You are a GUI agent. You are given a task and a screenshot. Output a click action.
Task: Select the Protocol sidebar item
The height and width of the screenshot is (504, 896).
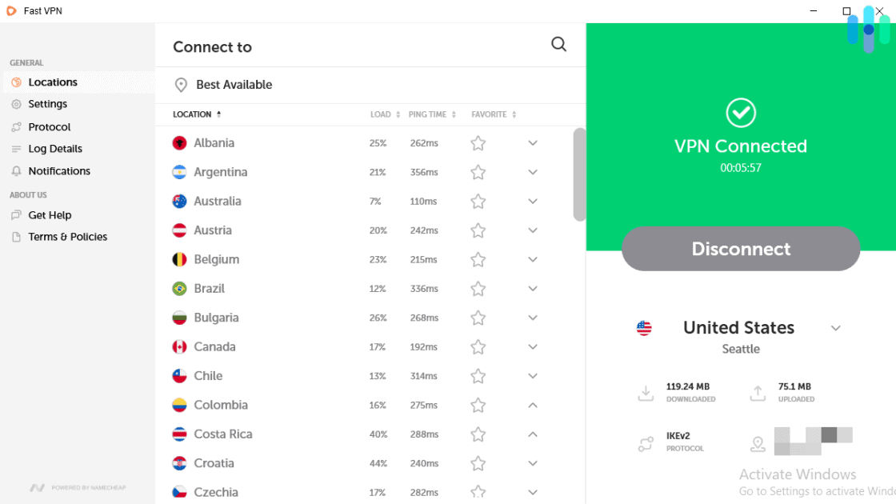point(18,126)
